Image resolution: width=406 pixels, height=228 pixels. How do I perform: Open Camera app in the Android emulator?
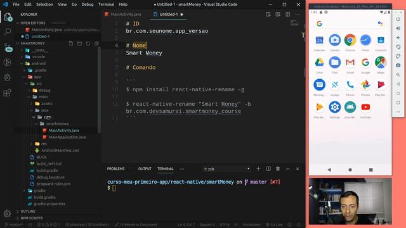tap(334, 40)
